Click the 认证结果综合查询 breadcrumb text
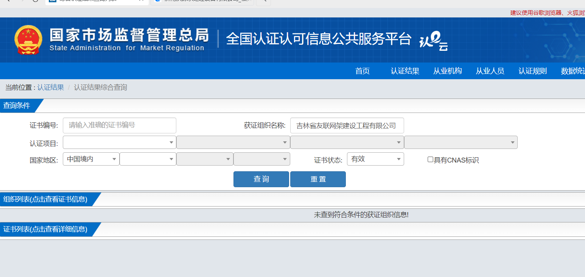This screenshot has width=585, height=277. 100,88
